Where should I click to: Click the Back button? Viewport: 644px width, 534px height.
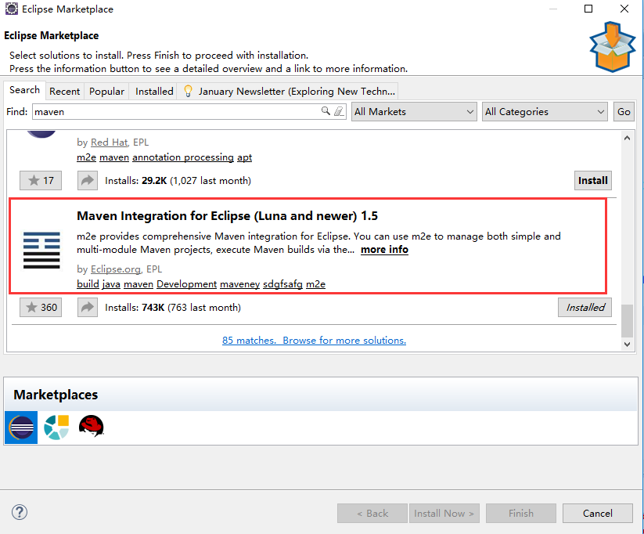point(372,513)
